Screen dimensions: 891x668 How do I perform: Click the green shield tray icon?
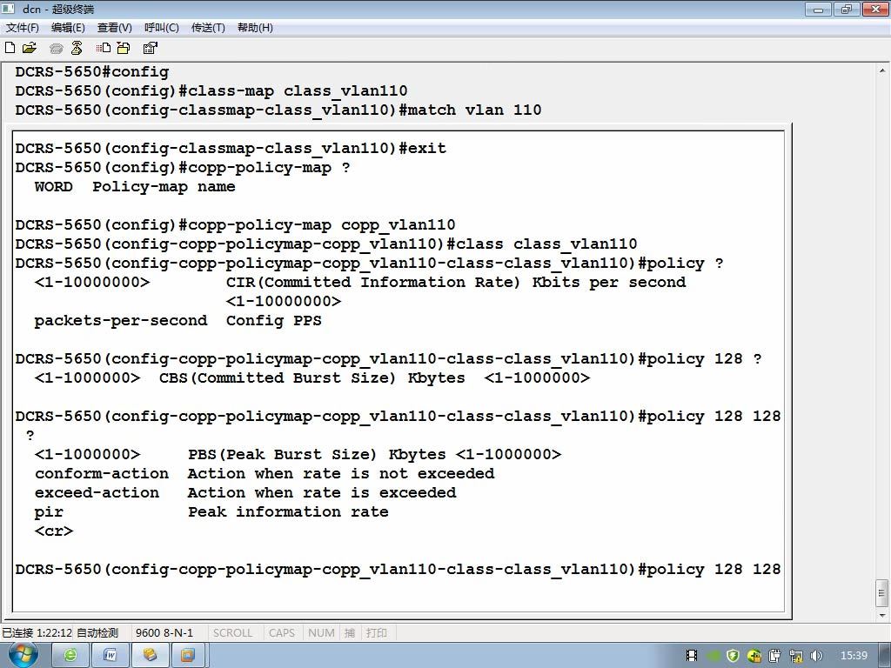[733, 656]
